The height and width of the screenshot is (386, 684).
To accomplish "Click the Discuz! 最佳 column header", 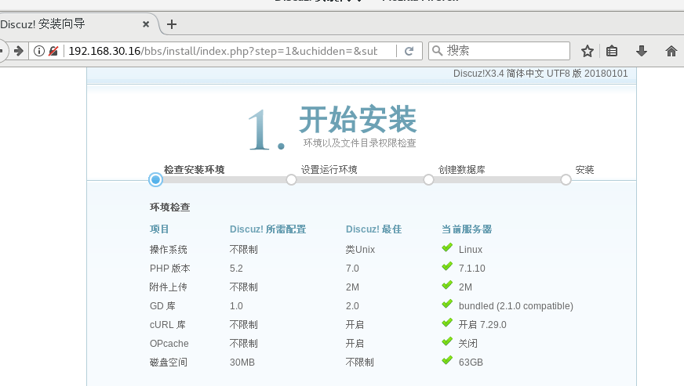I will [x=374, y=229].
